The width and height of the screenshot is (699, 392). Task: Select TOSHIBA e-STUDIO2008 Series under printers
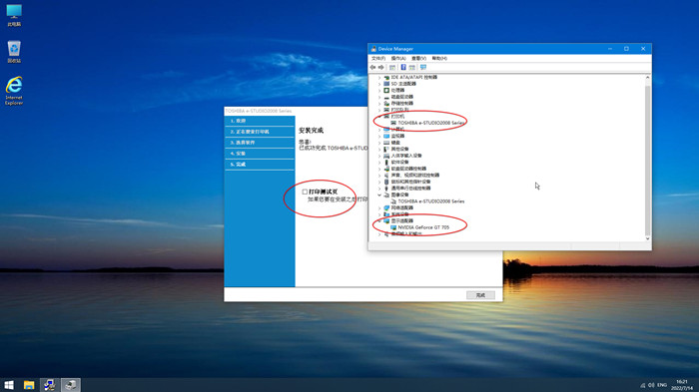pos(431,123)
